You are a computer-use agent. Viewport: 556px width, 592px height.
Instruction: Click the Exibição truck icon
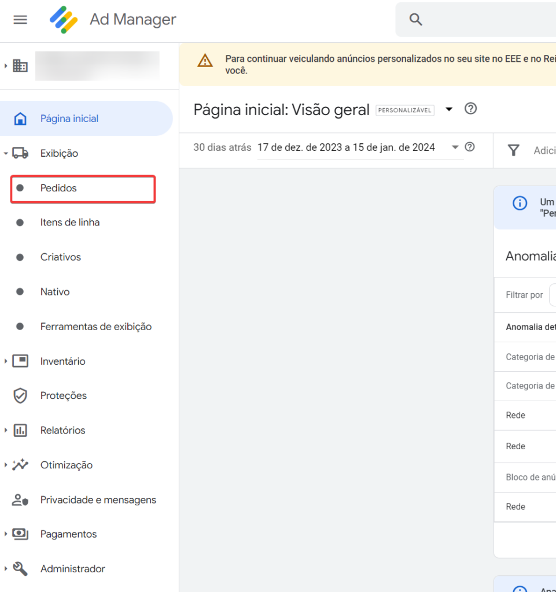coord(20,153)
